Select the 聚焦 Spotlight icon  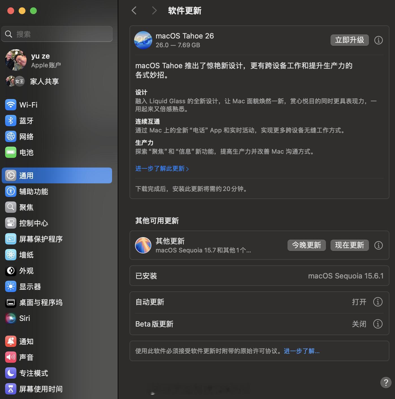pos(11,207)
